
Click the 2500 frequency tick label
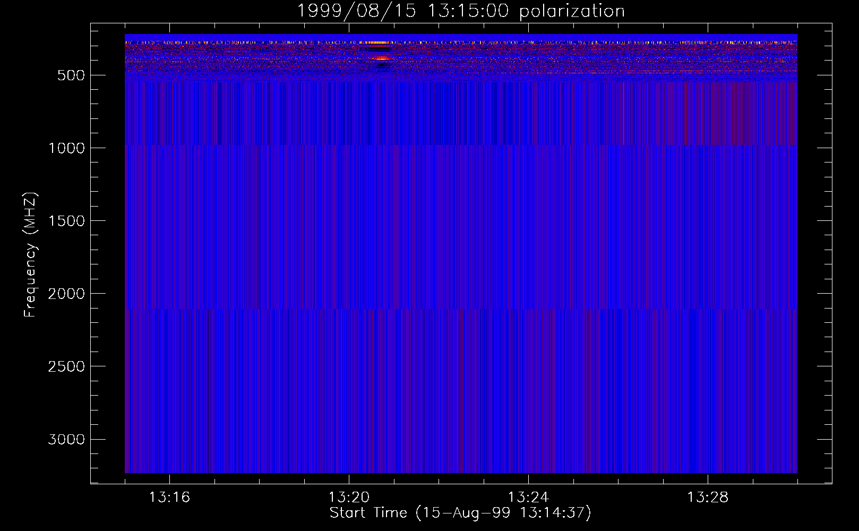click(x=66, y=366)
